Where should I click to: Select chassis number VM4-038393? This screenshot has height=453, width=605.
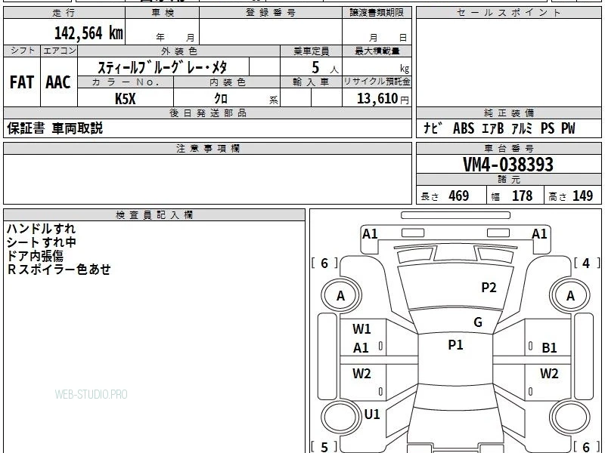(x=508, y=165)
